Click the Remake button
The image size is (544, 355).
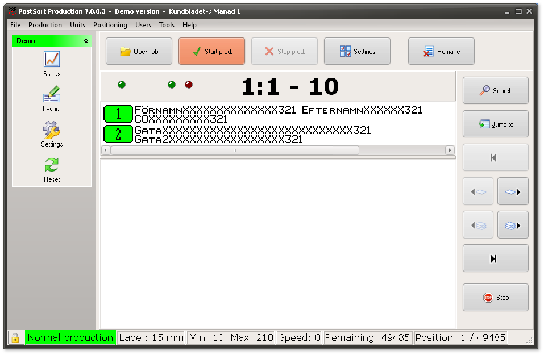[441, 51]
